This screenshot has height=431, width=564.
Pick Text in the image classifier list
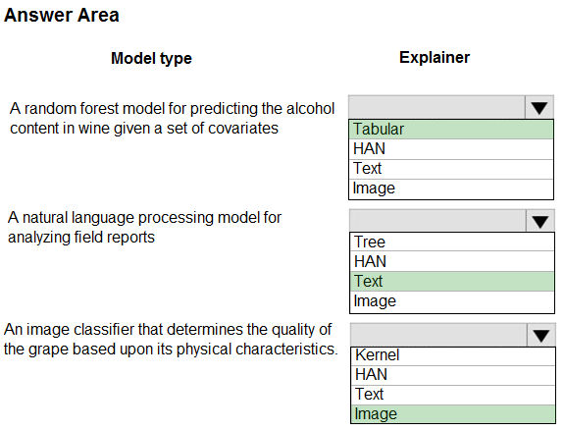click(453, 395)
